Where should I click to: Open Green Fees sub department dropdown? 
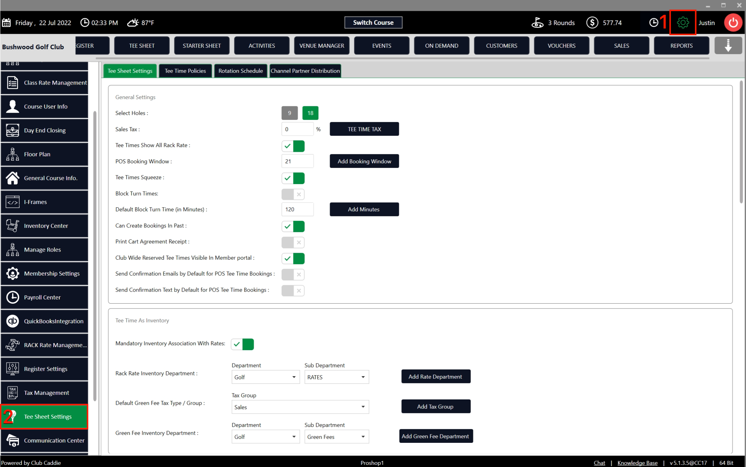pos(336,437)
